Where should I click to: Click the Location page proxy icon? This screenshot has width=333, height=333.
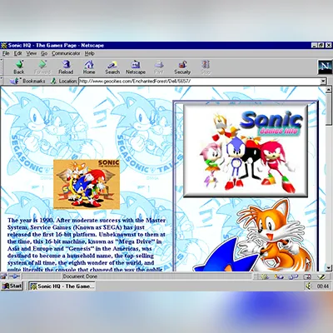(x=53, y=81)
